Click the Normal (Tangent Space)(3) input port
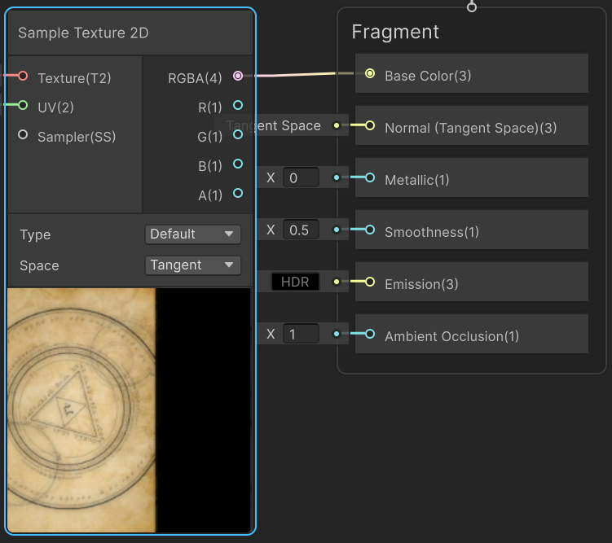The height and width of the screenshot is (543, 612). click(x=370, y=125)
